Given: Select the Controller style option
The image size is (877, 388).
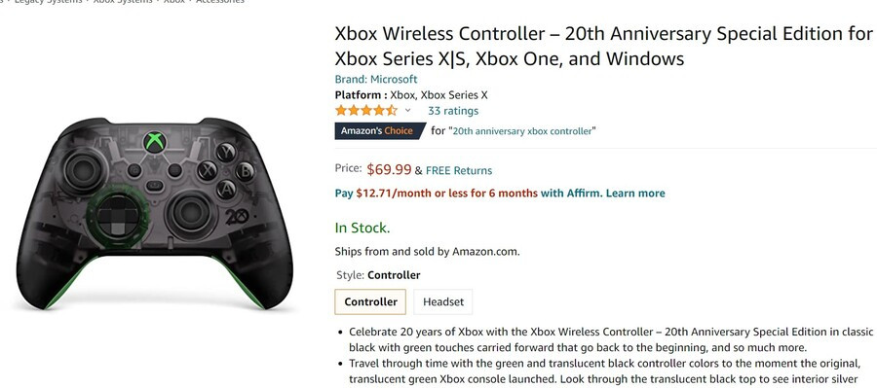Looking at the screenshot, I should [x=371, y=302].
